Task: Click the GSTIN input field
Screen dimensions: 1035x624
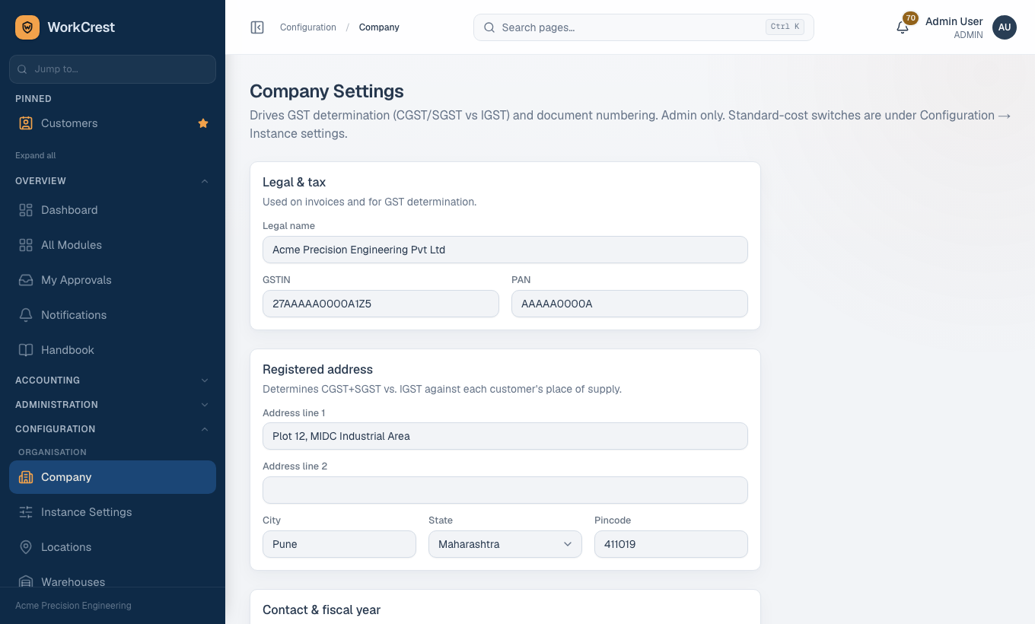Action: tap(381, 304)
